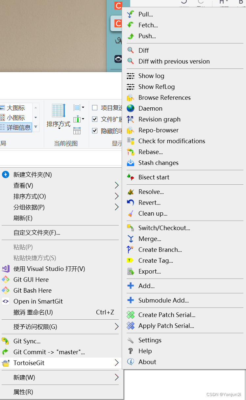Select Add... in TortoiseGit submenu

(184, 286)
